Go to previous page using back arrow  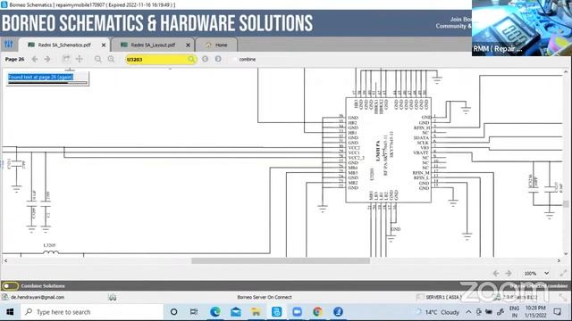(35, 59)
